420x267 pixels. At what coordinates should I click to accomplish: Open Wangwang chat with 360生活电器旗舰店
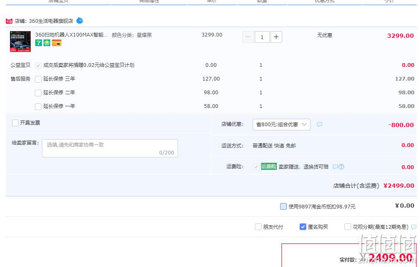coord(80,20)
